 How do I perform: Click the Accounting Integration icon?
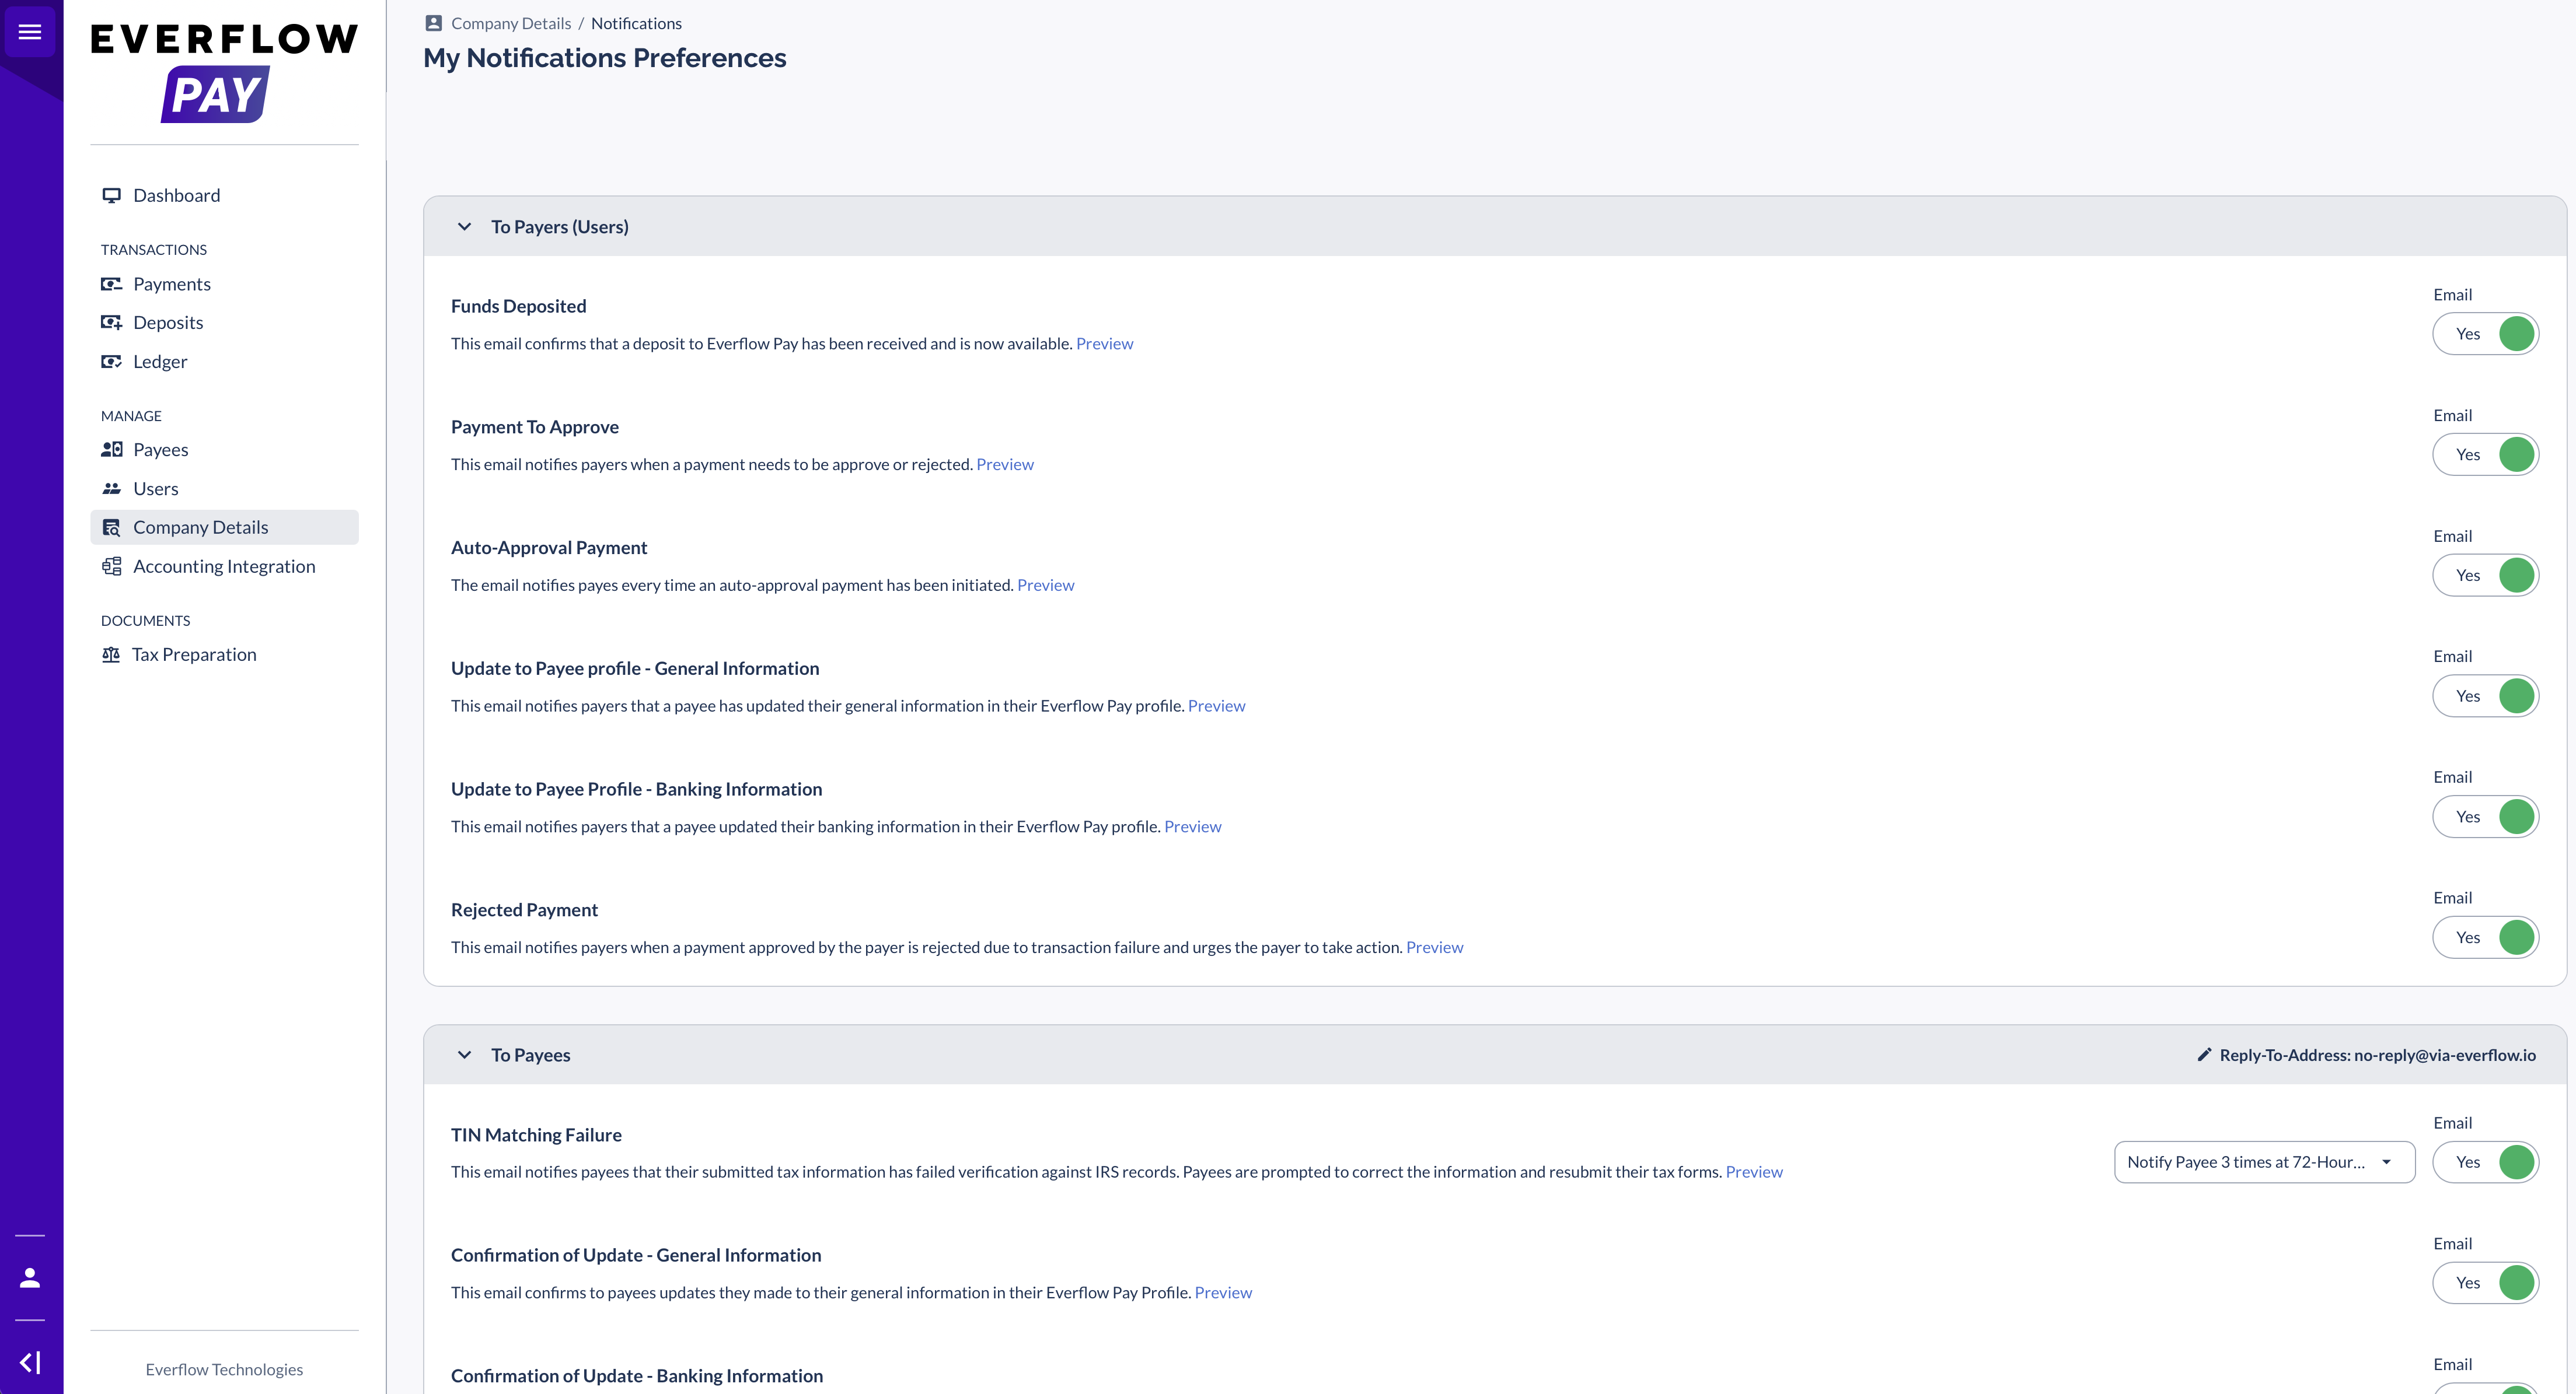point(111,566)
